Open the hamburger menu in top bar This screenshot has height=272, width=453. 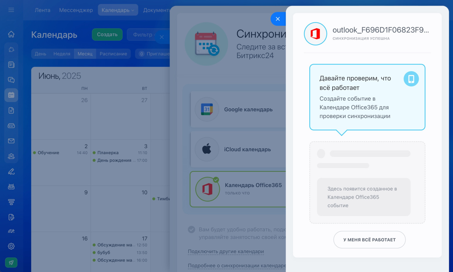pyautogui.click(x=11, y=10)
